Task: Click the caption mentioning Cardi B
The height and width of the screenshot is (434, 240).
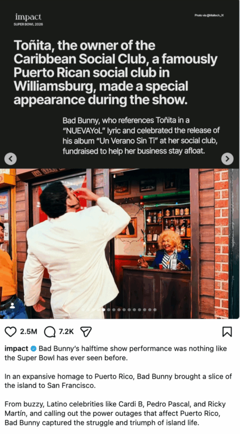Action: click(x=115, y=414)
